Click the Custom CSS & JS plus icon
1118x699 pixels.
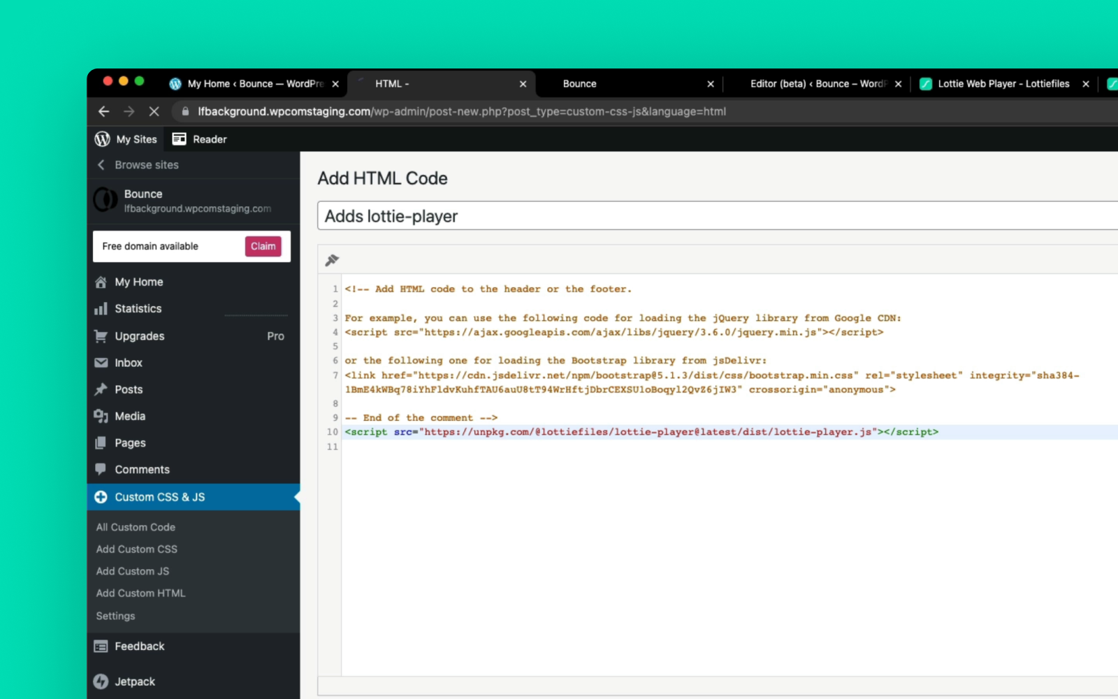point(101,497)
